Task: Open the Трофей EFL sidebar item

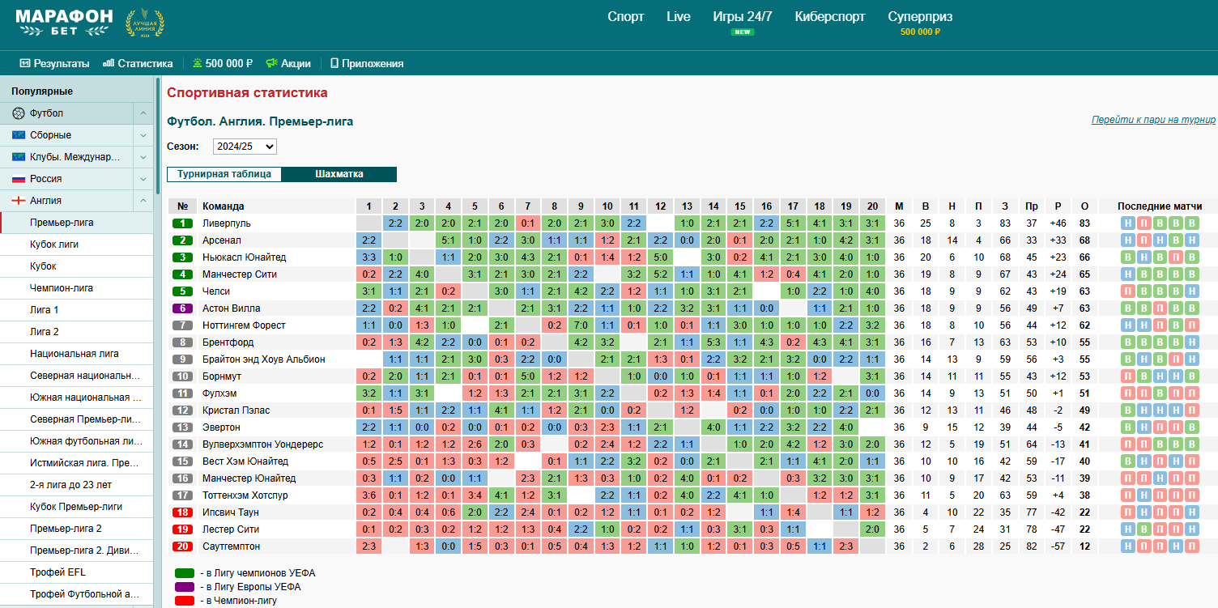Action: pyautogui.click(x=76, y=572)
